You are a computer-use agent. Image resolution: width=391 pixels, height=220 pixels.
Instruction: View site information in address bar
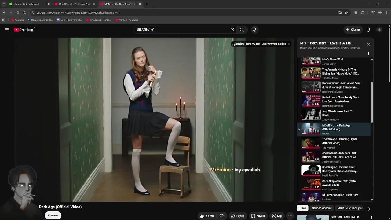[33, 13]
